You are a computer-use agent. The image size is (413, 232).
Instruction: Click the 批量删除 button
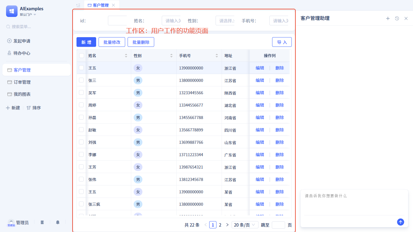141,42
